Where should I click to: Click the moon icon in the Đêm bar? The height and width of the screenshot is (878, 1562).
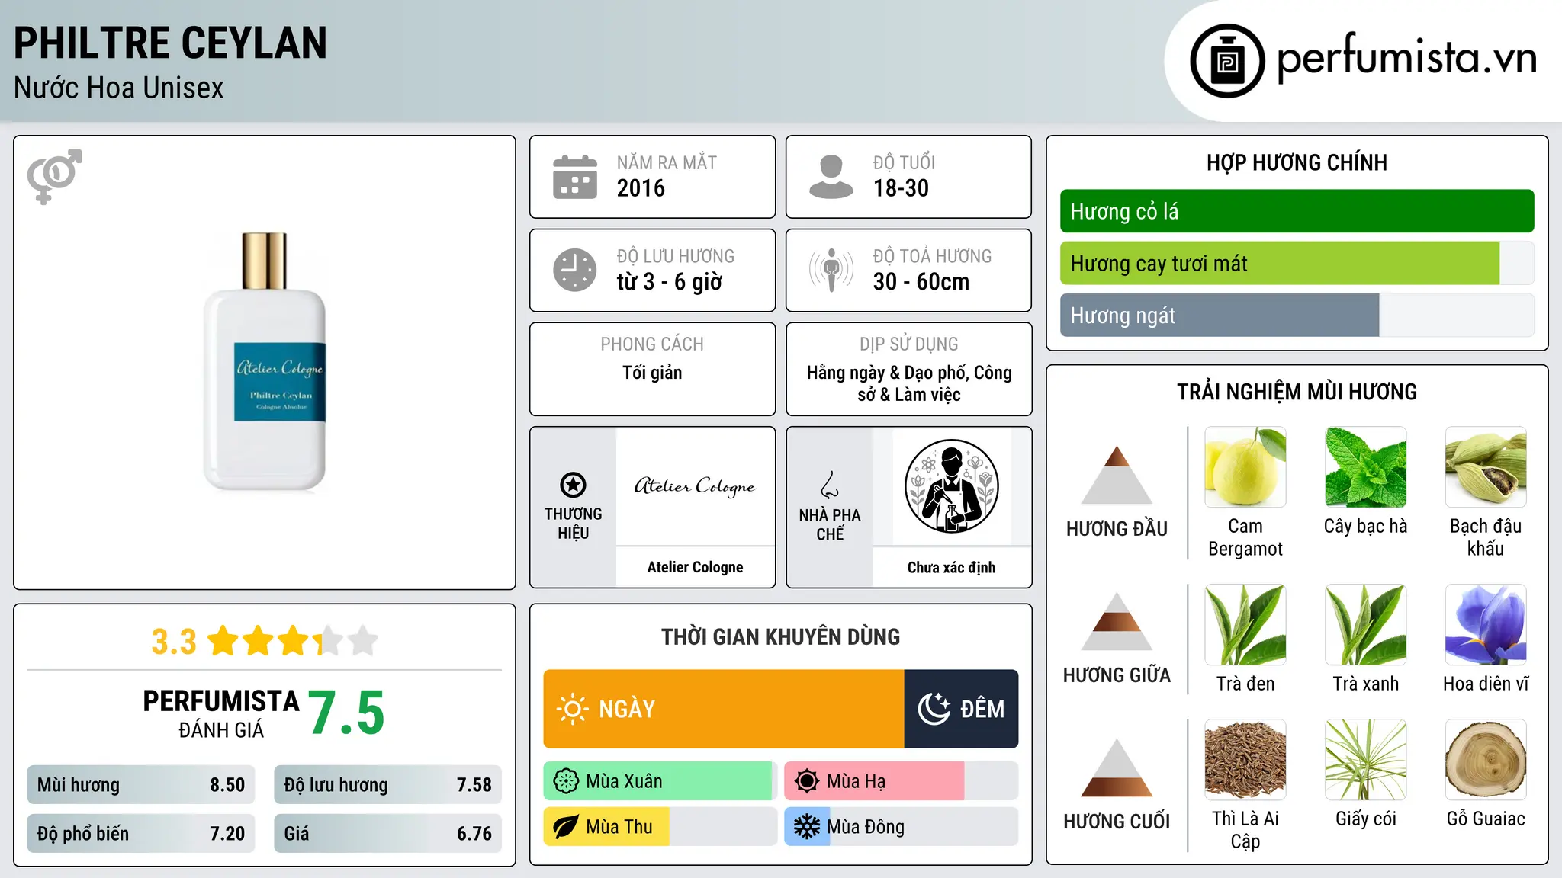[934, 709]
